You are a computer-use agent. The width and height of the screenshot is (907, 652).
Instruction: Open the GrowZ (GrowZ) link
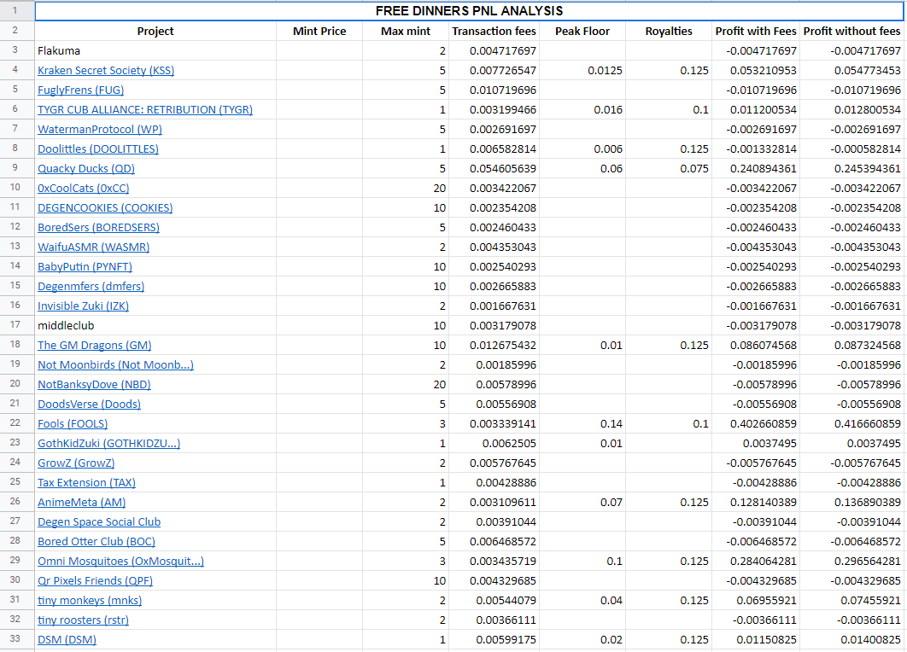click(x=76, y=463)
